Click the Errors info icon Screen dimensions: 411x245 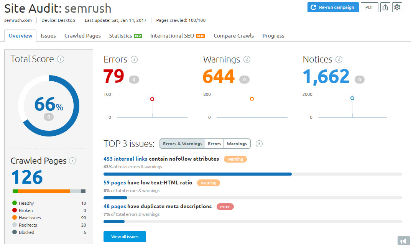pos(134,59)
